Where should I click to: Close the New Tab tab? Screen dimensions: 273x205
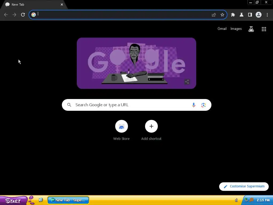[x=62, y=5]
